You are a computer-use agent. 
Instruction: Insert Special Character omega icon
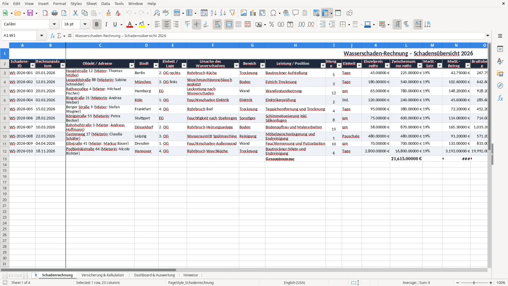coord(273,13)
